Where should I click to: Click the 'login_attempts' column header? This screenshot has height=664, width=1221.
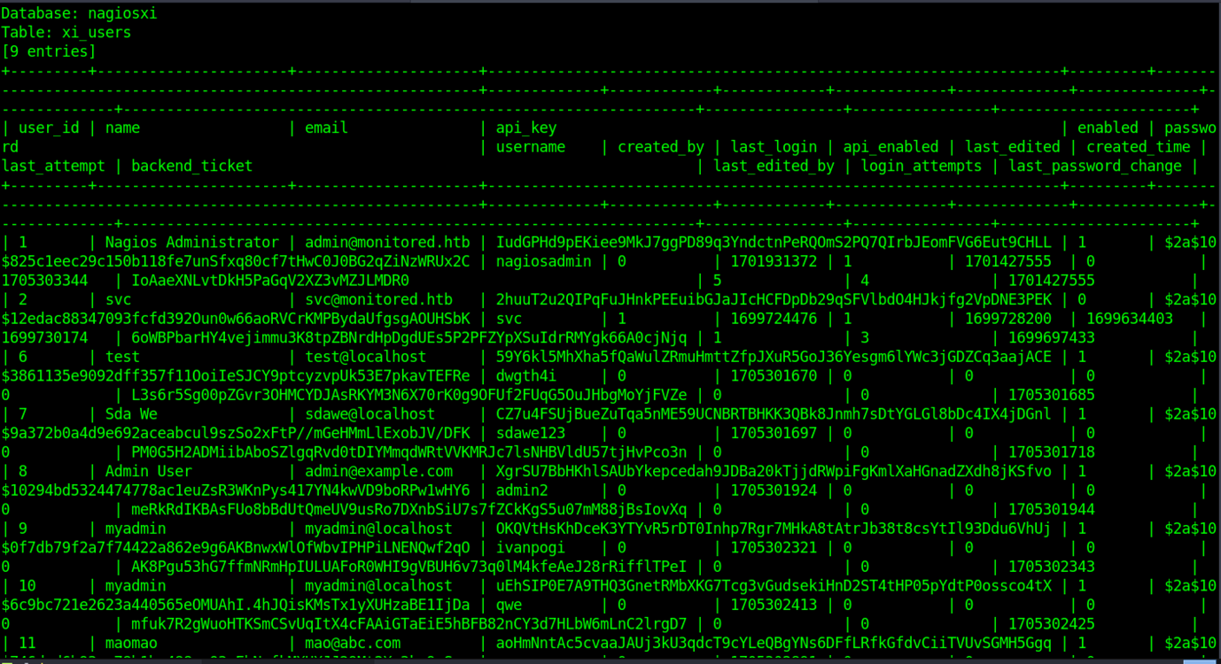pyautogui.click(x=922, y=166)
